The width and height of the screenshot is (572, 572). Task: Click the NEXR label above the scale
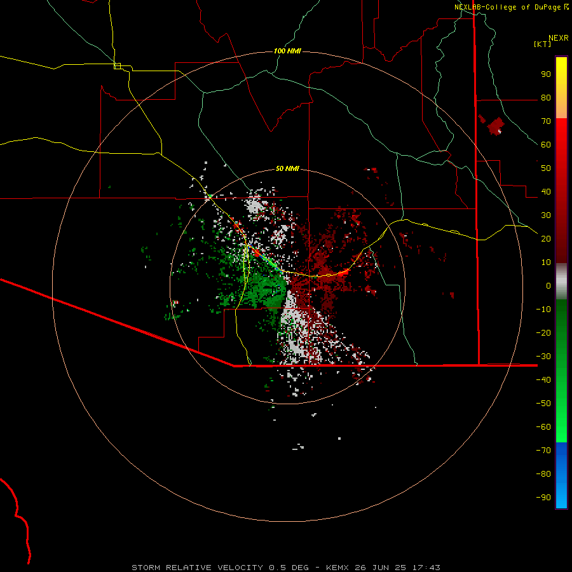[559, 38]
